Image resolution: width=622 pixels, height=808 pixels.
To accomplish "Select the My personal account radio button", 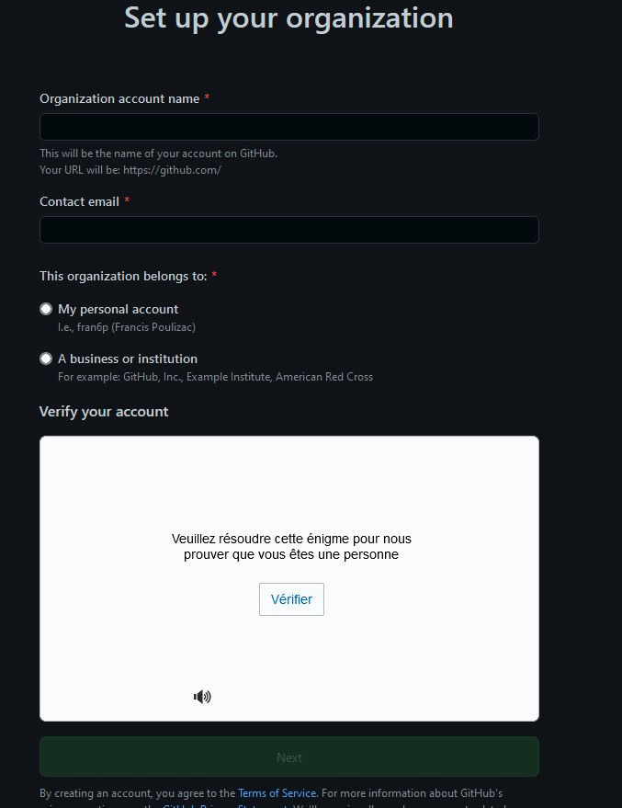I will [x=46, y=309].
